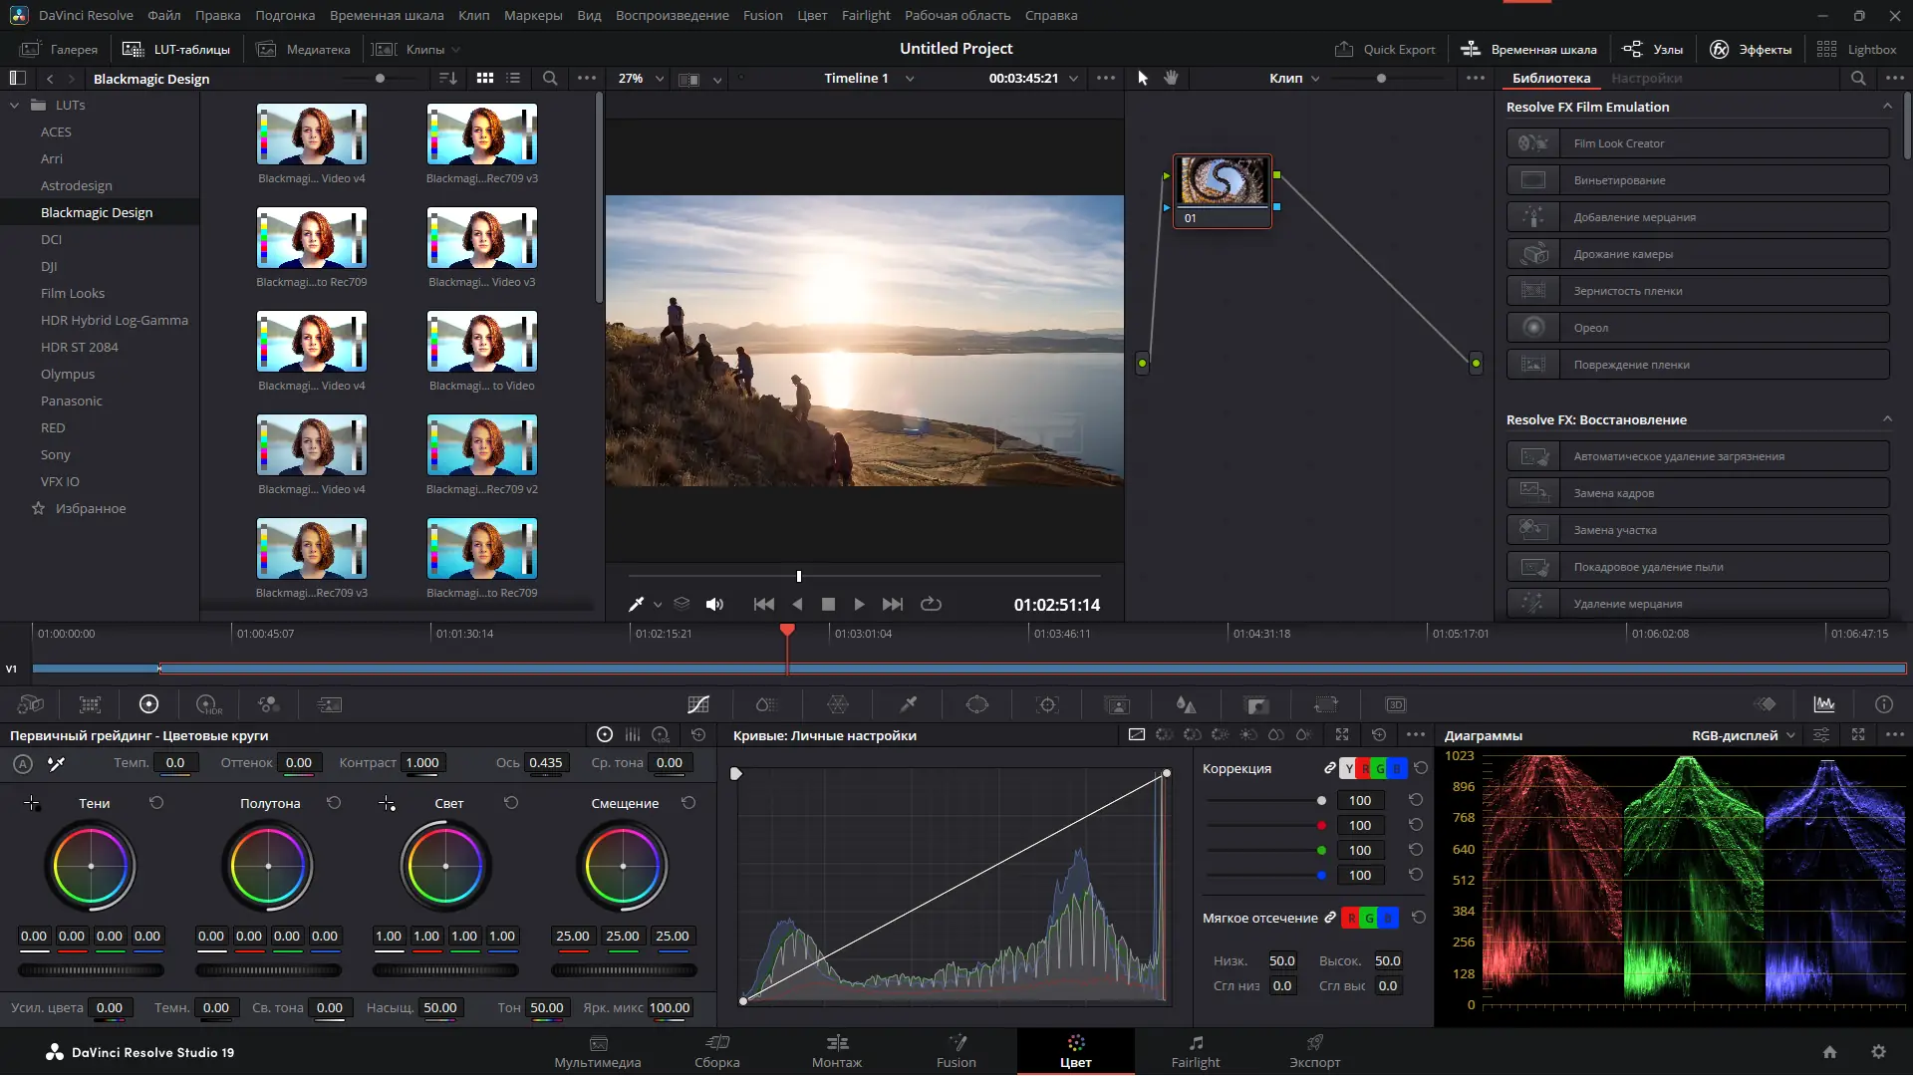Select the Qualifier eyedropper tool
This screenshot has height=1076, width=1913.
[908, 704]
